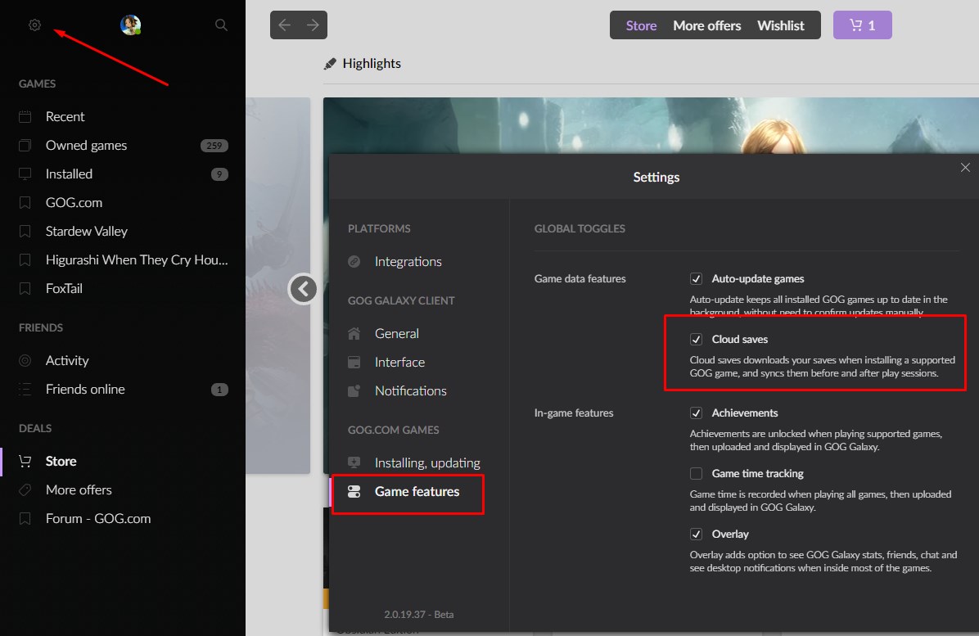Open Owned games list
The image size is (979, 636).
tap(86, 146)
